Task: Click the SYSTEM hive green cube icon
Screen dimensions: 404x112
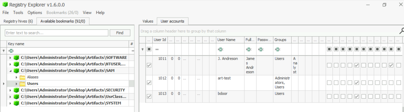Action: point(17,103)
